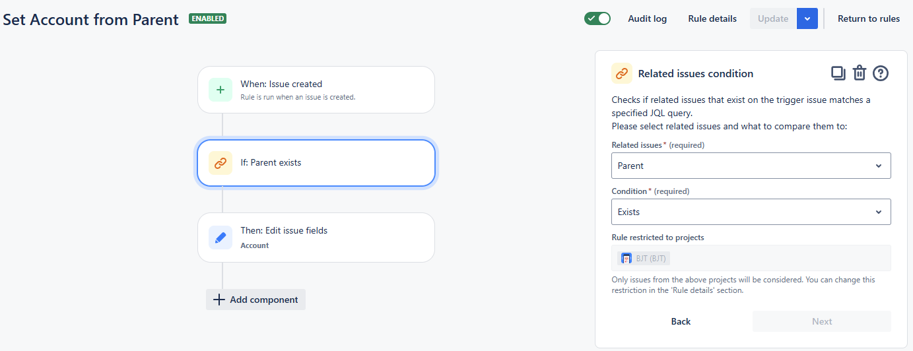Open the Condition Exists dropdown
The height and width of the screenshot is (351, 913).
751,212
